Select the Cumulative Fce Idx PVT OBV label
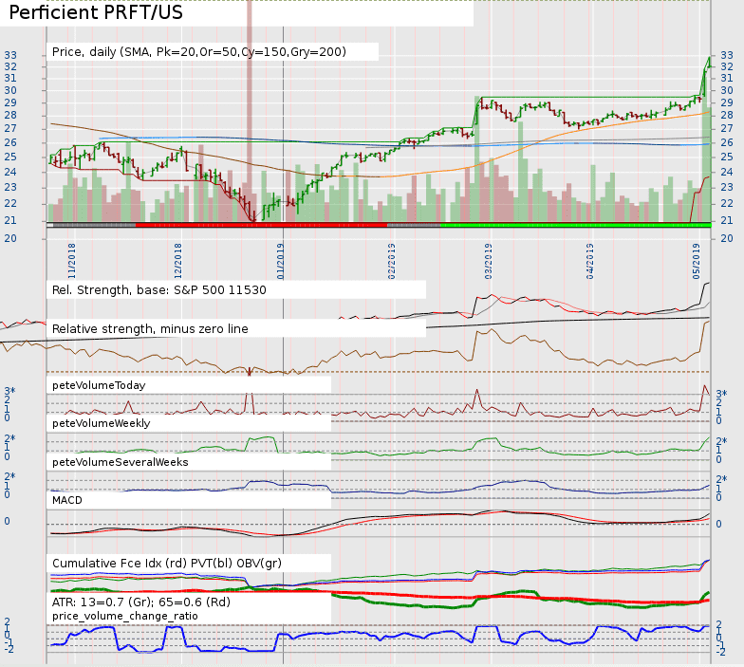The width and height of the screenshot is (744, 667). pos(167,564)
